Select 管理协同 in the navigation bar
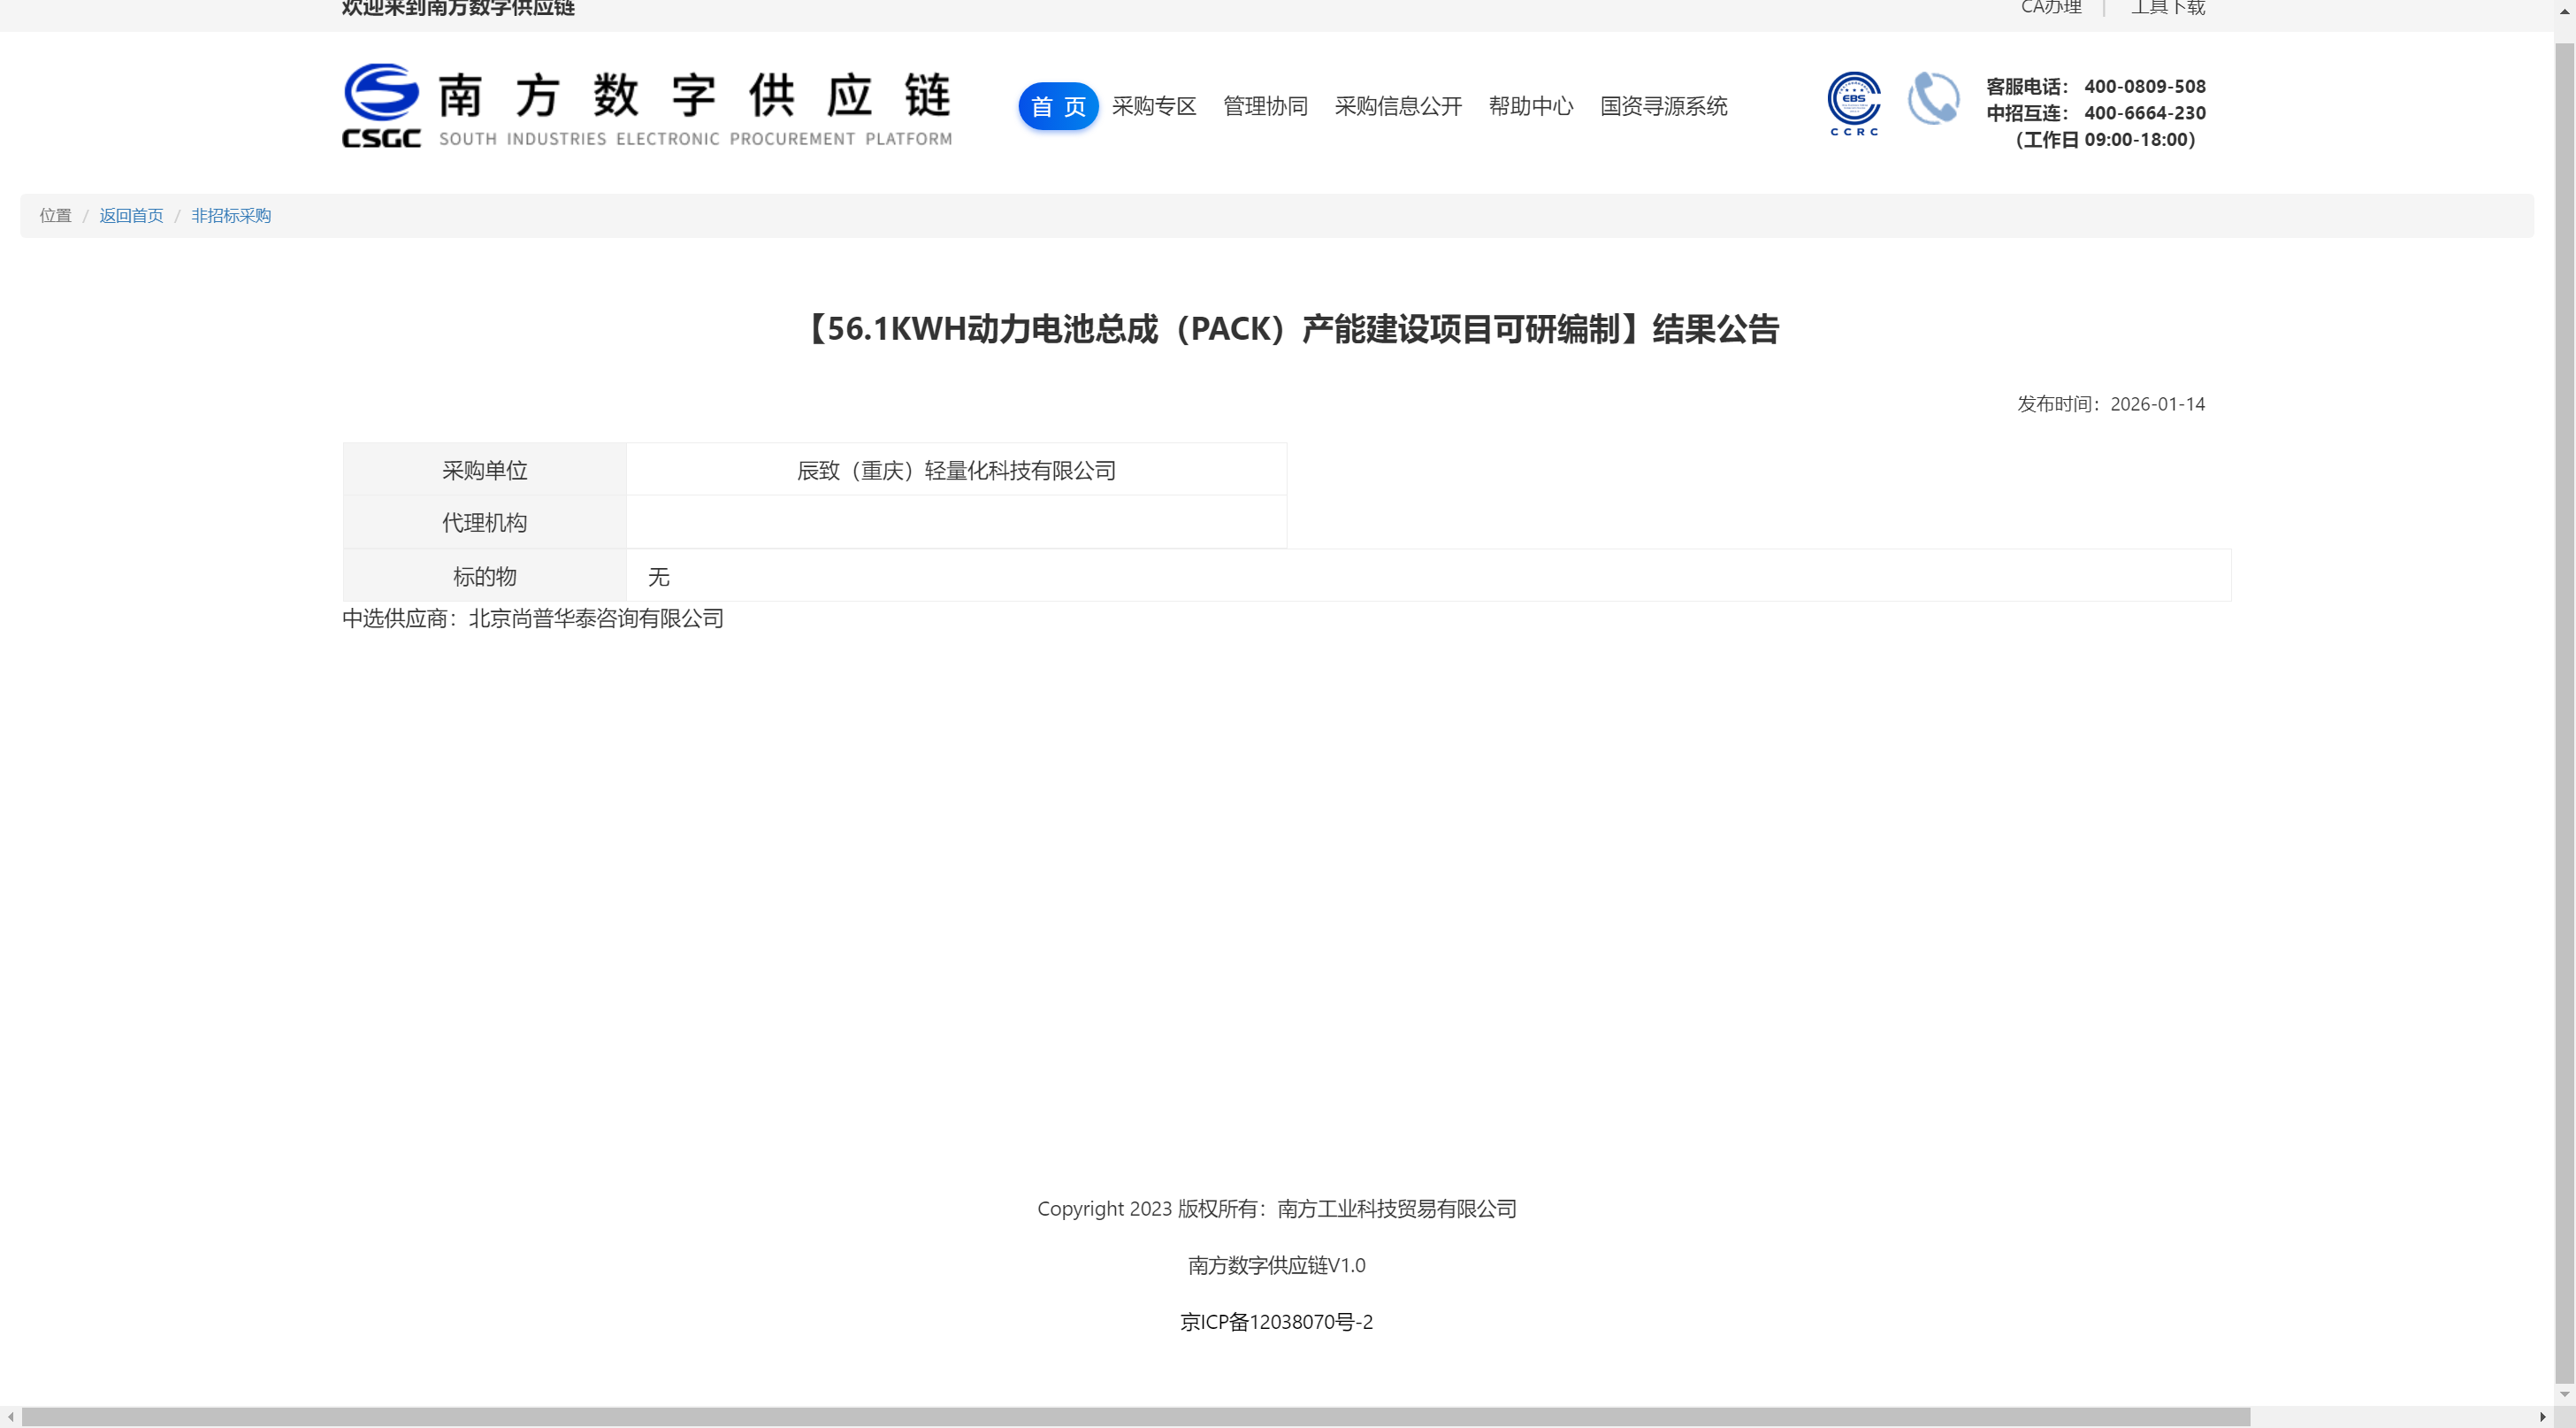The image size is (2576, 1428). click(x=1265, y=106)
